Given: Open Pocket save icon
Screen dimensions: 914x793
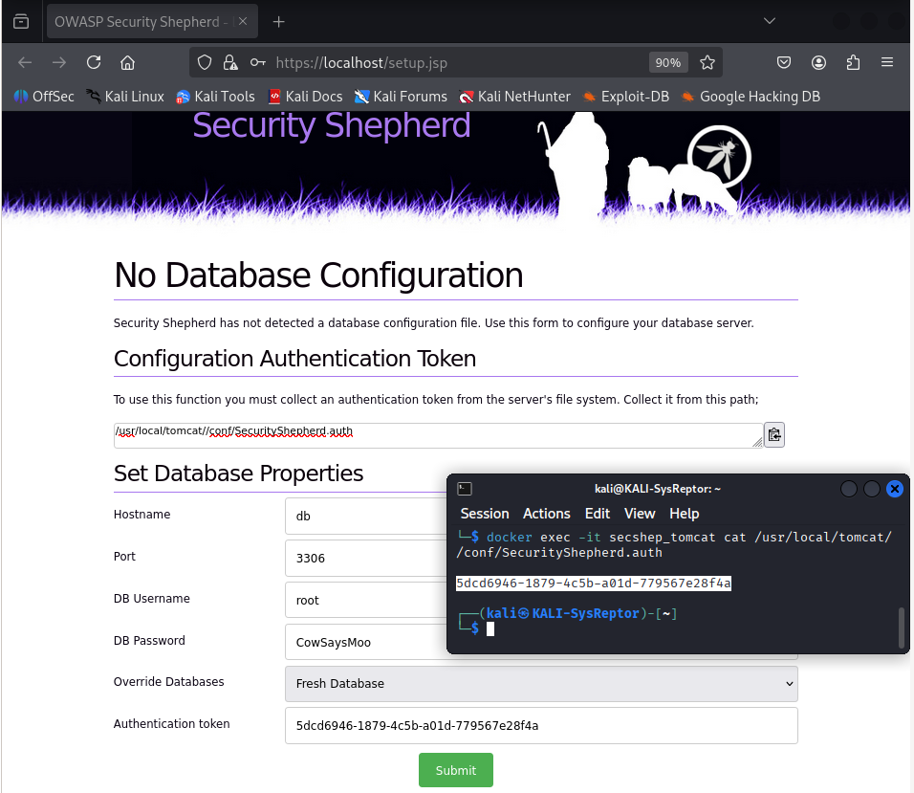Looking at the screenshot, I should click(x=784, y=62).
